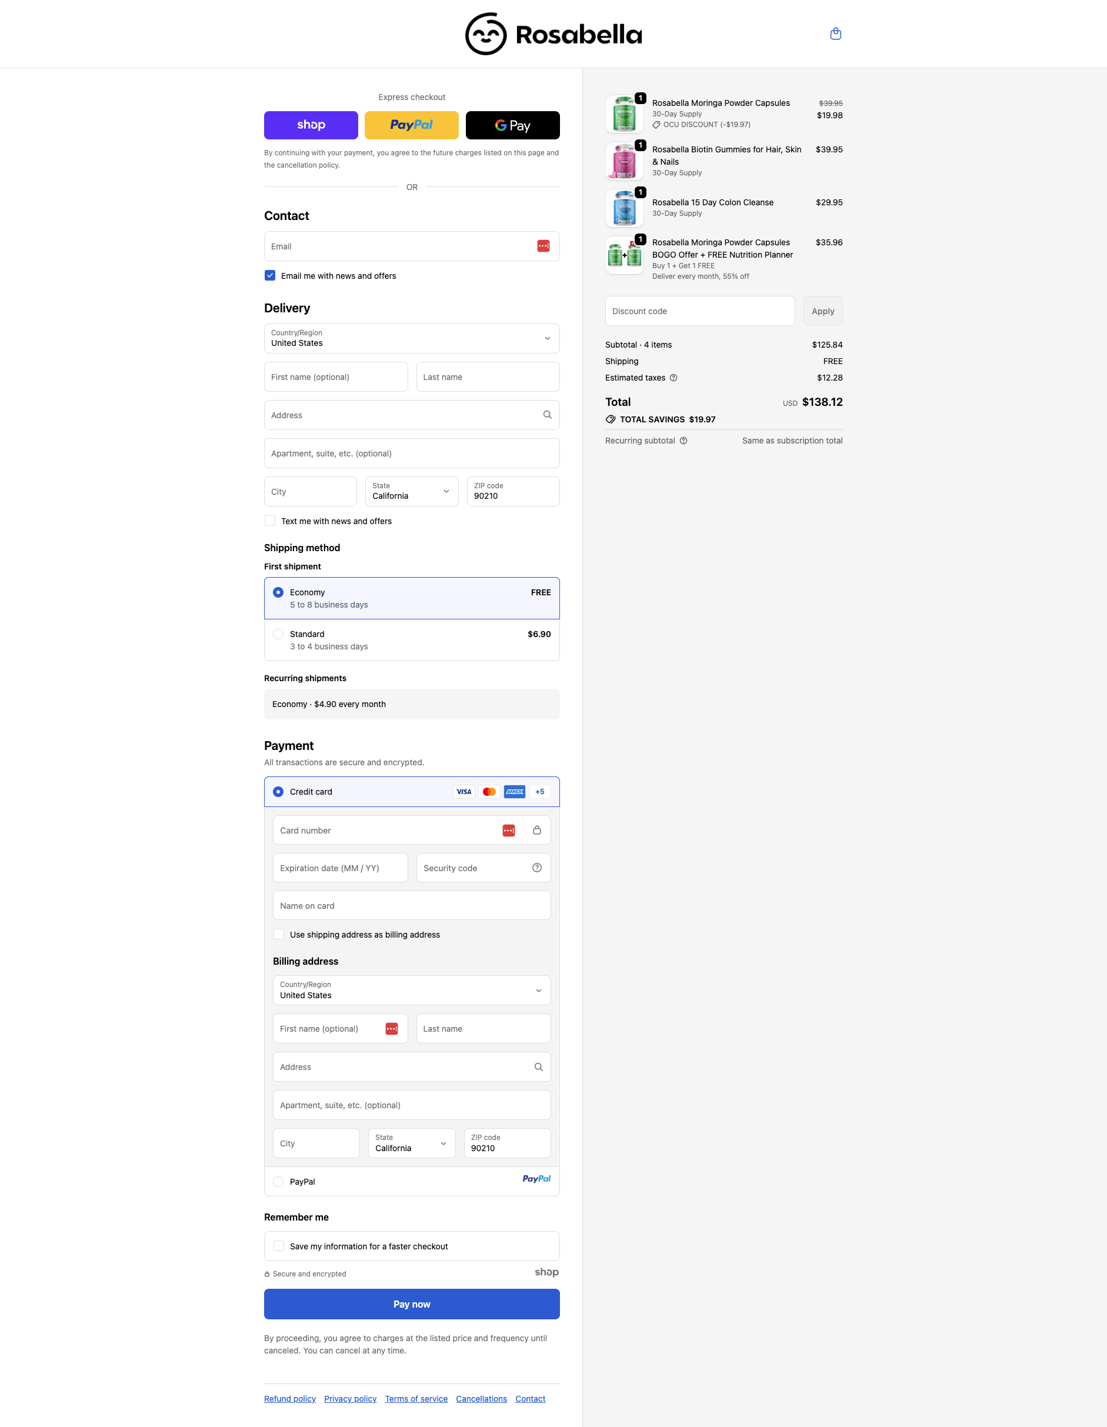Check Use shipping address as billing address
Viewport: 1107px width, 1427px height.
click(279, 934)
